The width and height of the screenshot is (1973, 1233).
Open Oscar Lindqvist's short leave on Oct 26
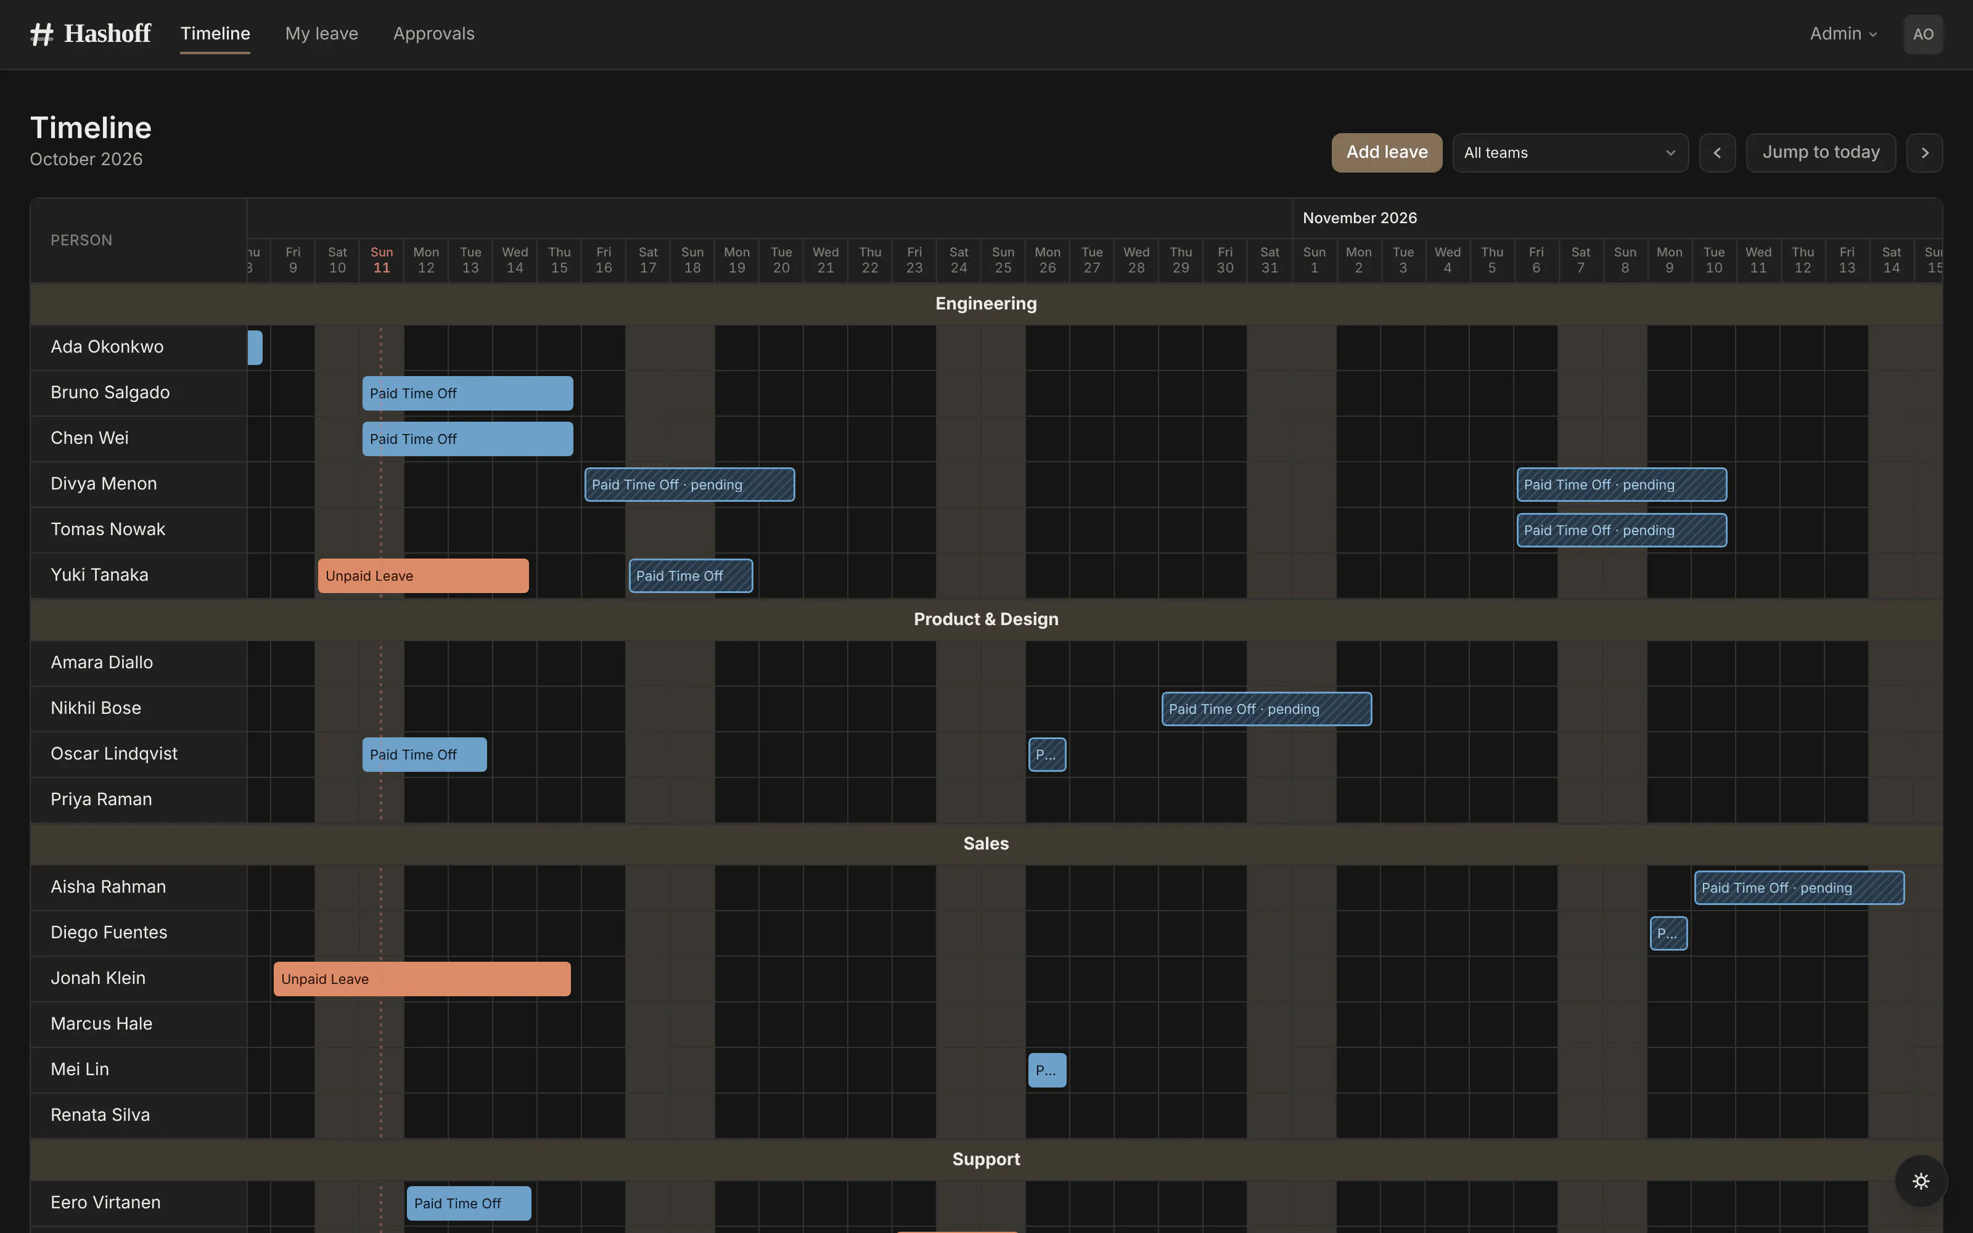coord(1047,755)
